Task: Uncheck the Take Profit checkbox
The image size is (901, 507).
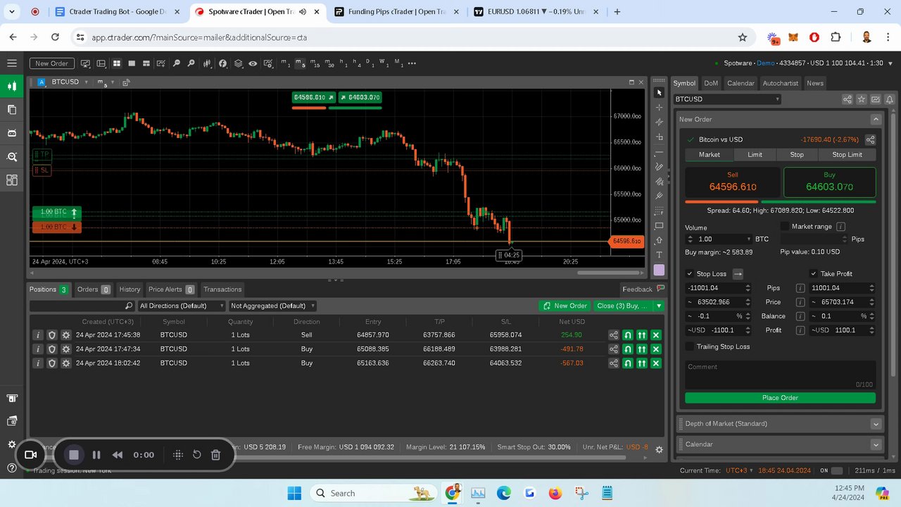Action: coord(814,273)
